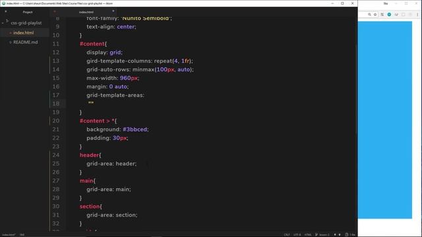This screenshot has height=237, width=422.
Task: Click the teal round extension icon in the browser
Action: (x=389, y=14)
